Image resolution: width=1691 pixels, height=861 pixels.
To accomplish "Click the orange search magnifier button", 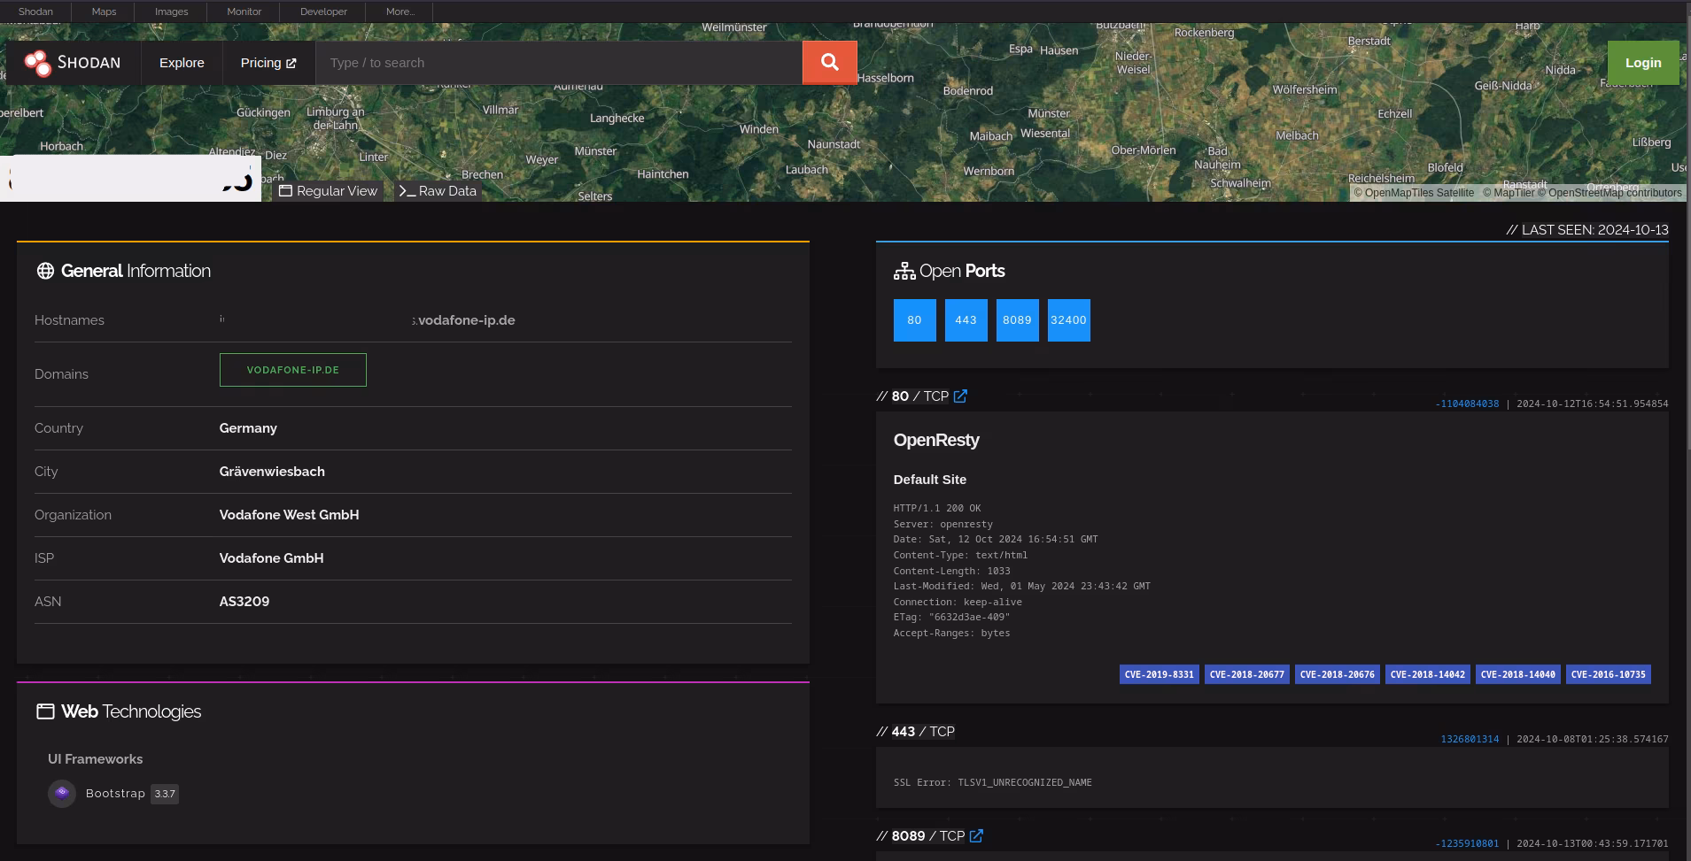I will point(829,62).
